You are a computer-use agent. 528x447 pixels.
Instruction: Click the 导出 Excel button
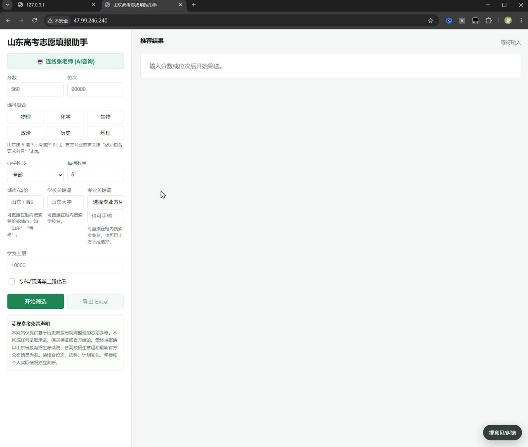coord(95,301)
